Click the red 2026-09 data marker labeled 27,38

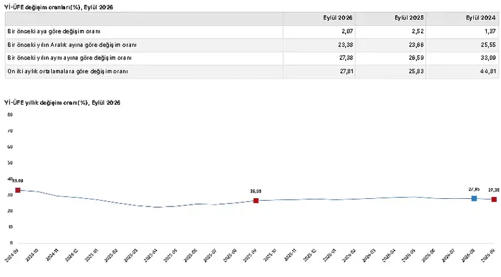pos(494,199)
